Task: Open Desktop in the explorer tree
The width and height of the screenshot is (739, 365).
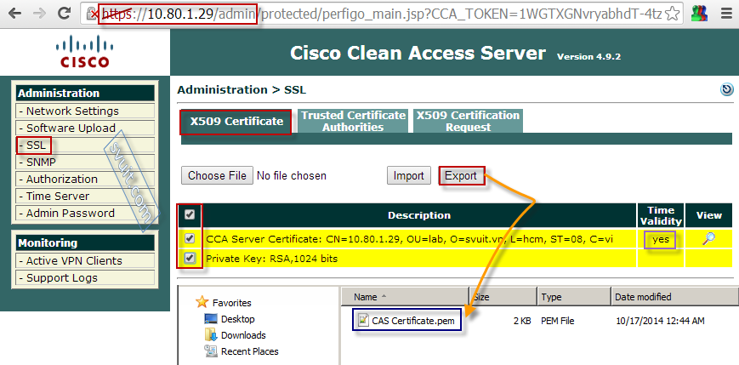Action: tap(237, 319)
